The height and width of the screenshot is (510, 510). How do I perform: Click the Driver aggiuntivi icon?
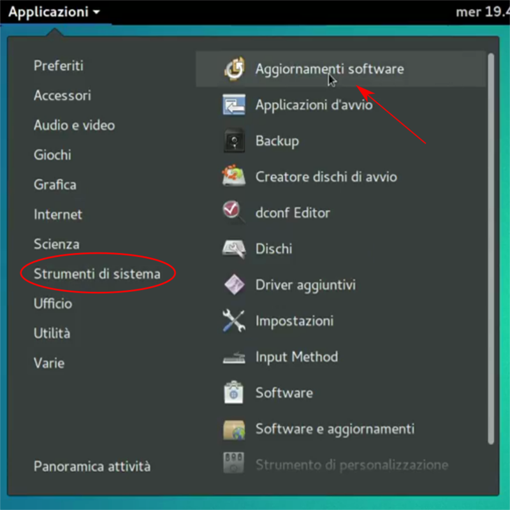pos(235,284)
